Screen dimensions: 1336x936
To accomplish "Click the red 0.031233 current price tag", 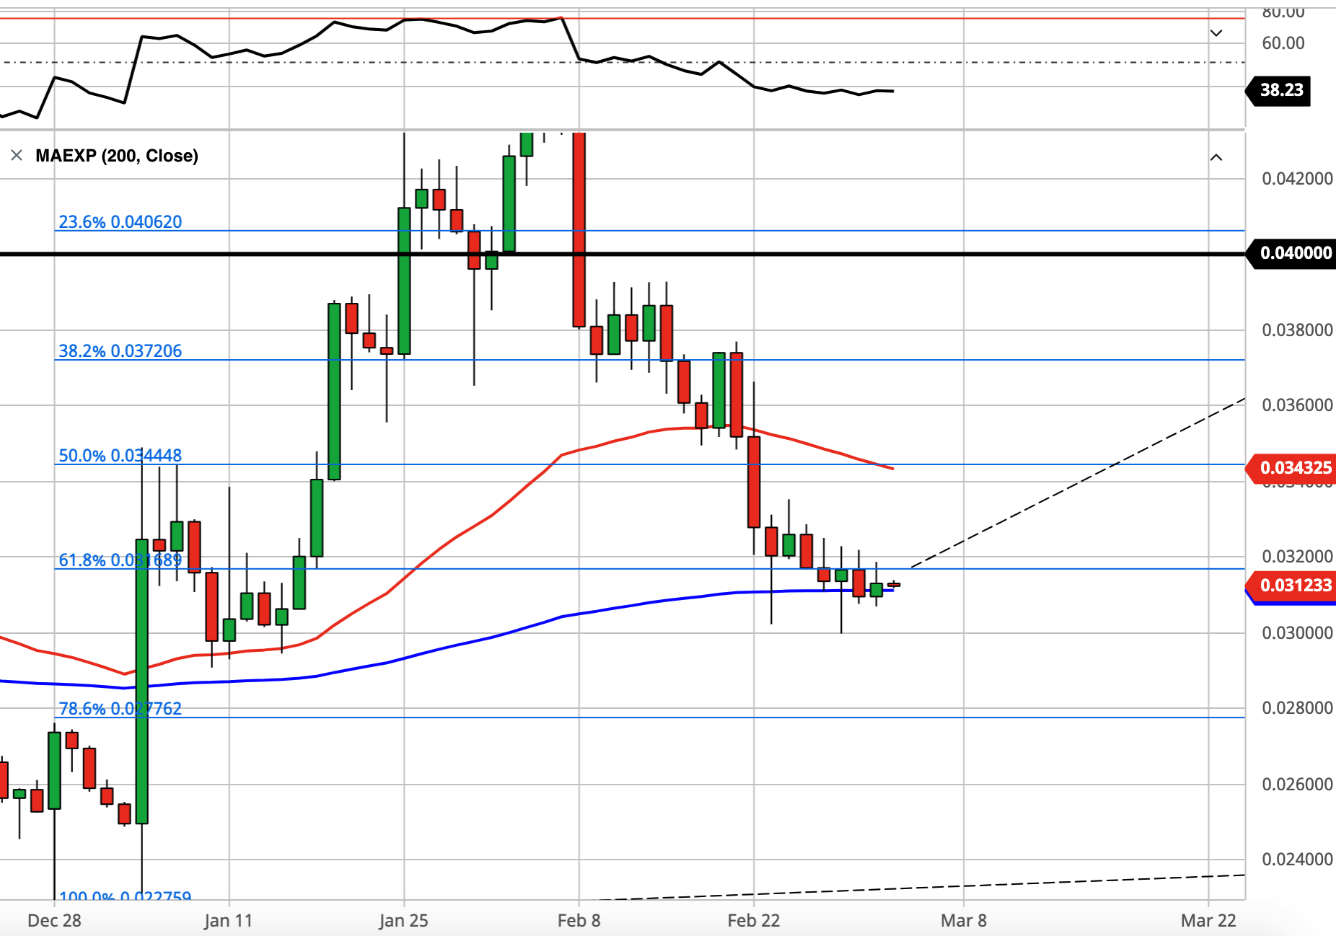I will [1291, 585].
